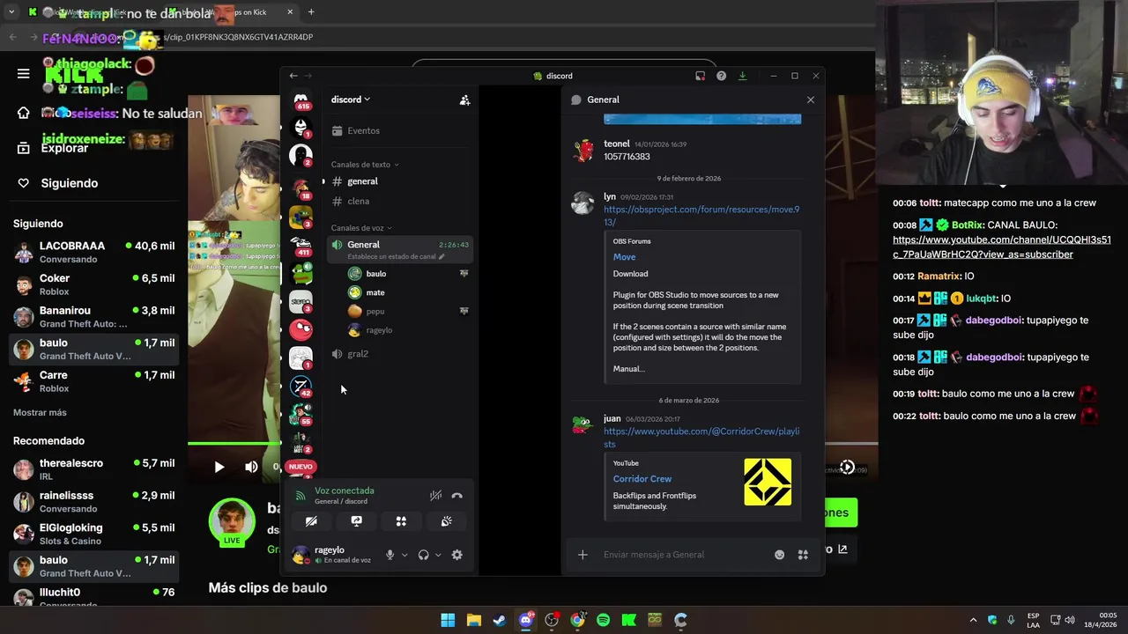Invite people to the discord server
This screenshot has width=1128, height=634.
coord(464,100)
